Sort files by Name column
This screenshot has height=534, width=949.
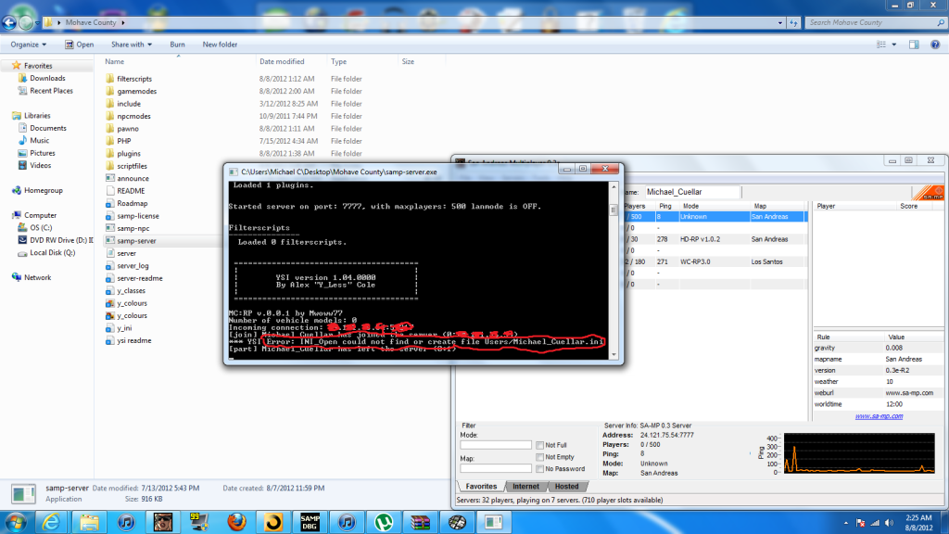coord(179,61)
